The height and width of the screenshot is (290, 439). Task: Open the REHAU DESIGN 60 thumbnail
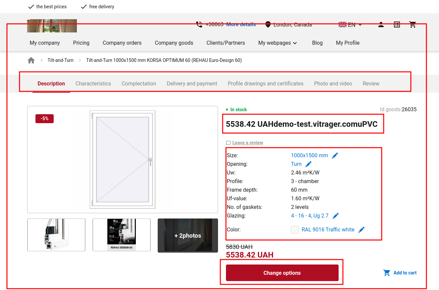pyautogui.click(x=122, y=235)
